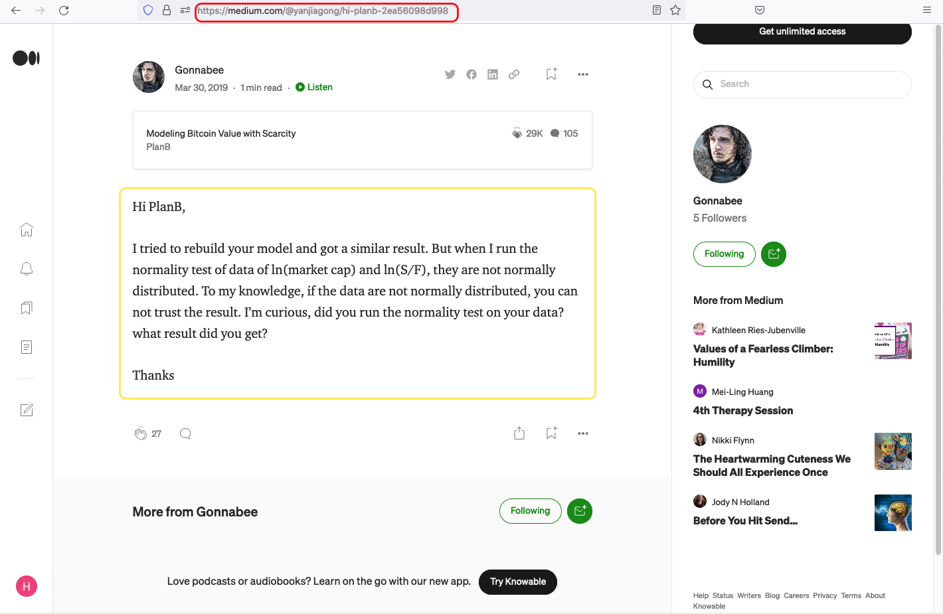The height and width of the screenshot is (614, 943).
Task: Click Gonnabee's small avatar near title
Action: 149,77
